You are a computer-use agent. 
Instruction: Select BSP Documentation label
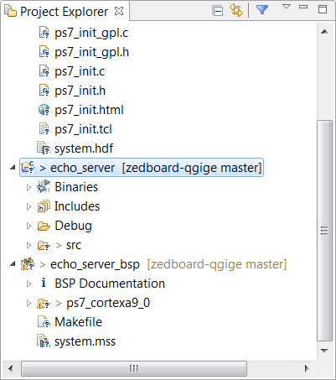point(110,284)
